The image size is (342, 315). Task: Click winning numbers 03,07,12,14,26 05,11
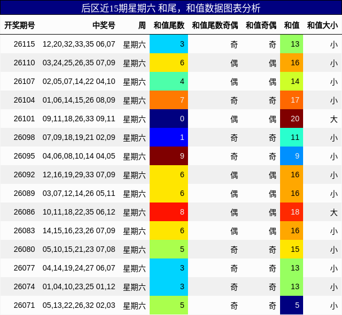79,193
